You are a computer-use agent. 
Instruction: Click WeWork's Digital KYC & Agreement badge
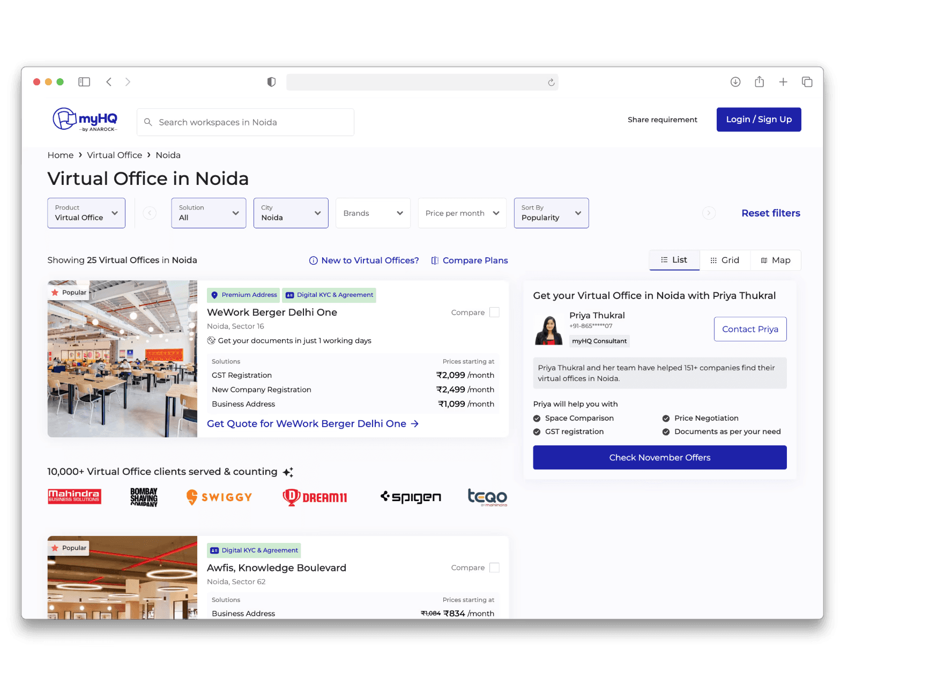pyautogui.click(x=330, y=295)
